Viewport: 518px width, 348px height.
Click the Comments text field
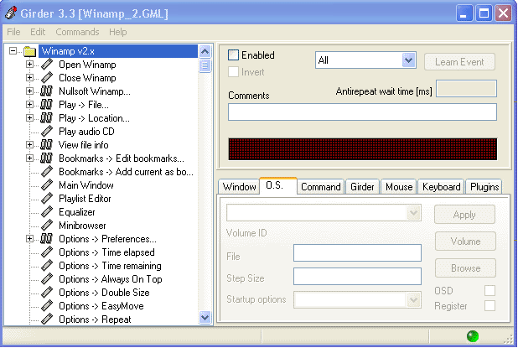[362, 112]
